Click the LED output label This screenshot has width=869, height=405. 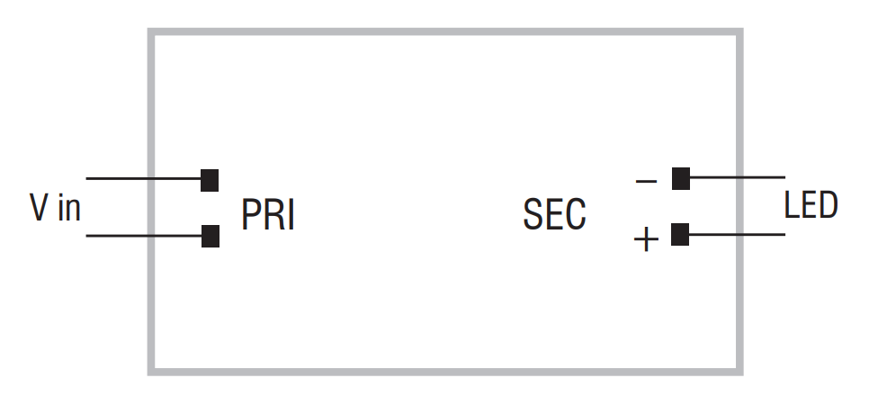(x=811, y=204)
